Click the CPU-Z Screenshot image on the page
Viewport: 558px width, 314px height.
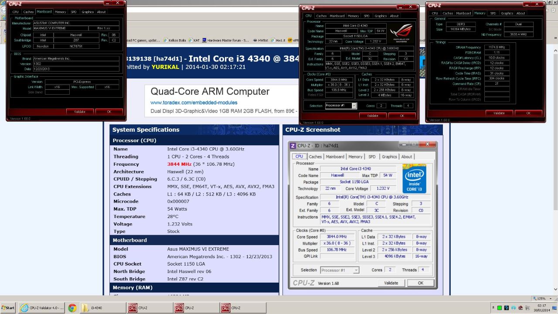362,215
